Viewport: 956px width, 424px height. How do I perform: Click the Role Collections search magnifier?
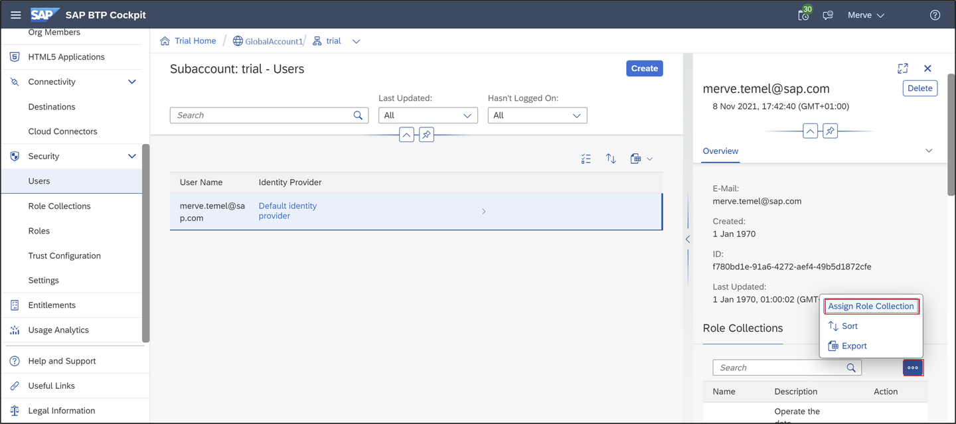coord(851,368)
